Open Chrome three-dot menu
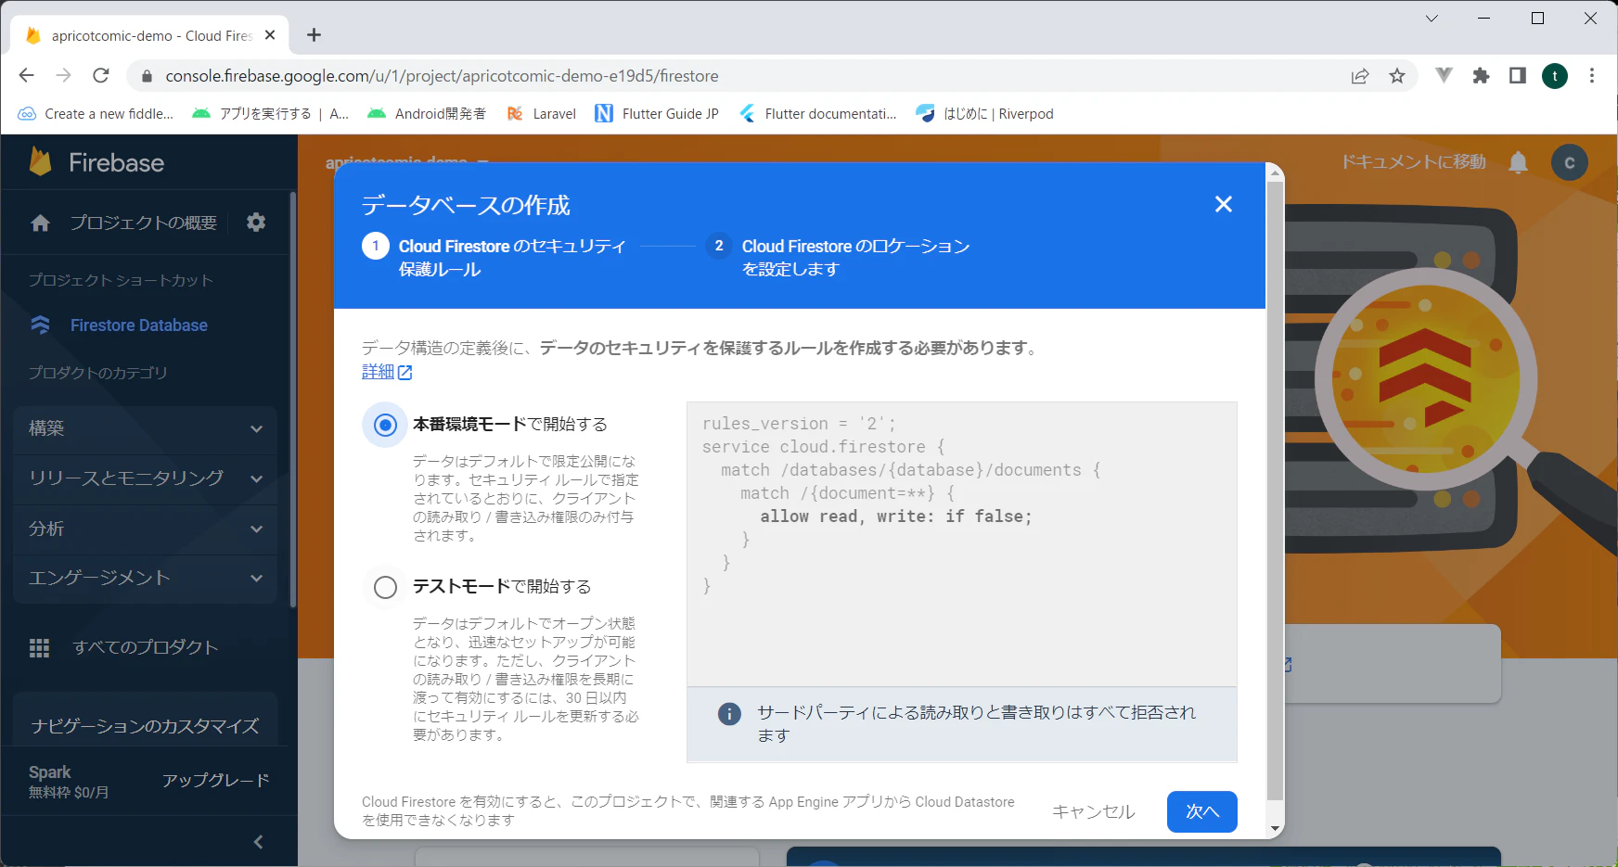Screen dimensions: 1618x867 tap(1592, 76)
